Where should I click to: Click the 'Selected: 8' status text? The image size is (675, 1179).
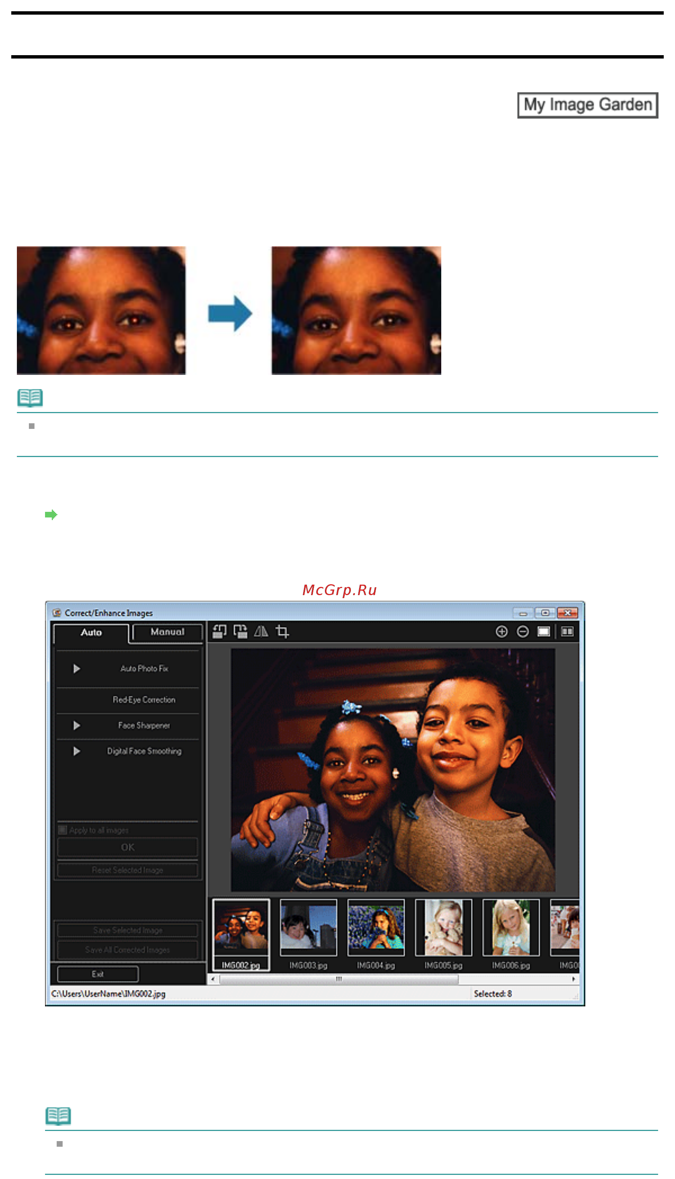pyautogui.click(x=493, y=994)
